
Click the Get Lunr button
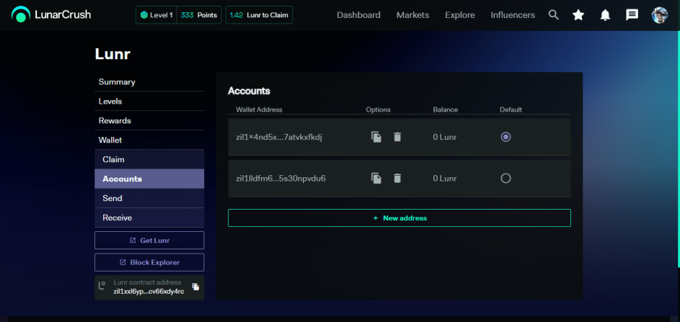click(x=149, y=240)
